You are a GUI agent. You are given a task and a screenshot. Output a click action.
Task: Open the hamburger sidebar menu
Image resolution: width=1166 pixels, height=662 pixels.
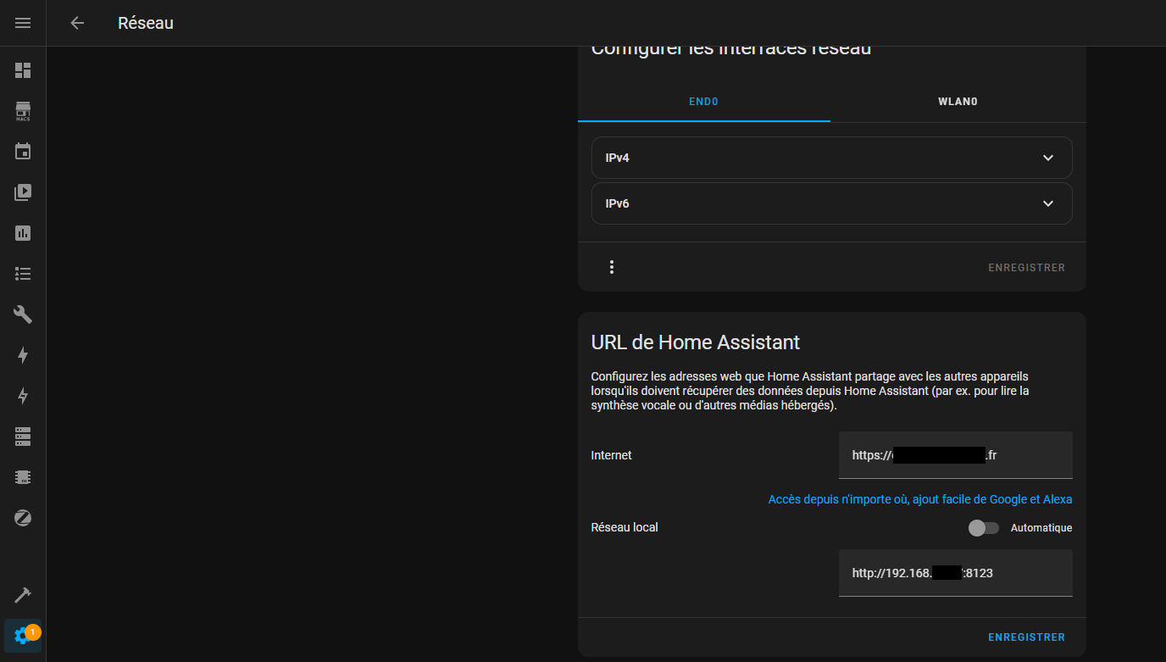click(23, 23)
